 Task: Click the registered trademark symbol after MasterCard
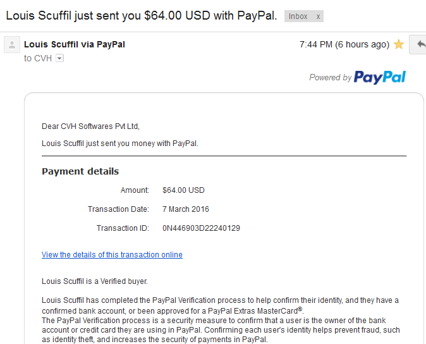[x=300, y=309]
